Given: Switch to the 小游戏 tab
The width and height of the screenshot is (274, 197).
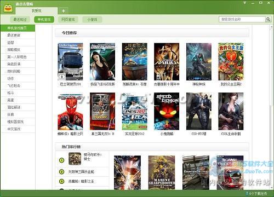Looking at the screenshot, I should (x=92, y=20).
